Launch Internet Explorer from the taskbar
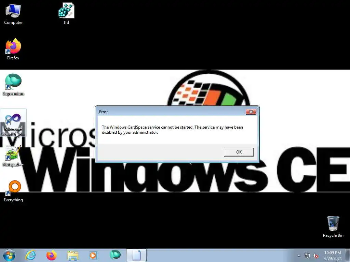Viewport: 350px width, 262px height. [x=30, y=255]
